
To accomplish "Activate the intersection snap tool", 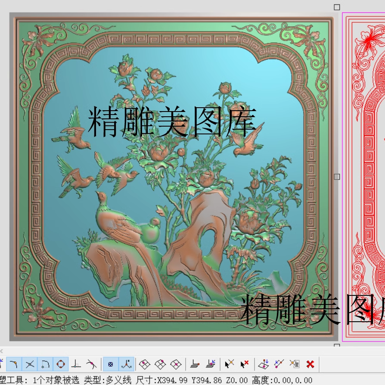I will click(x=29, y=364).
